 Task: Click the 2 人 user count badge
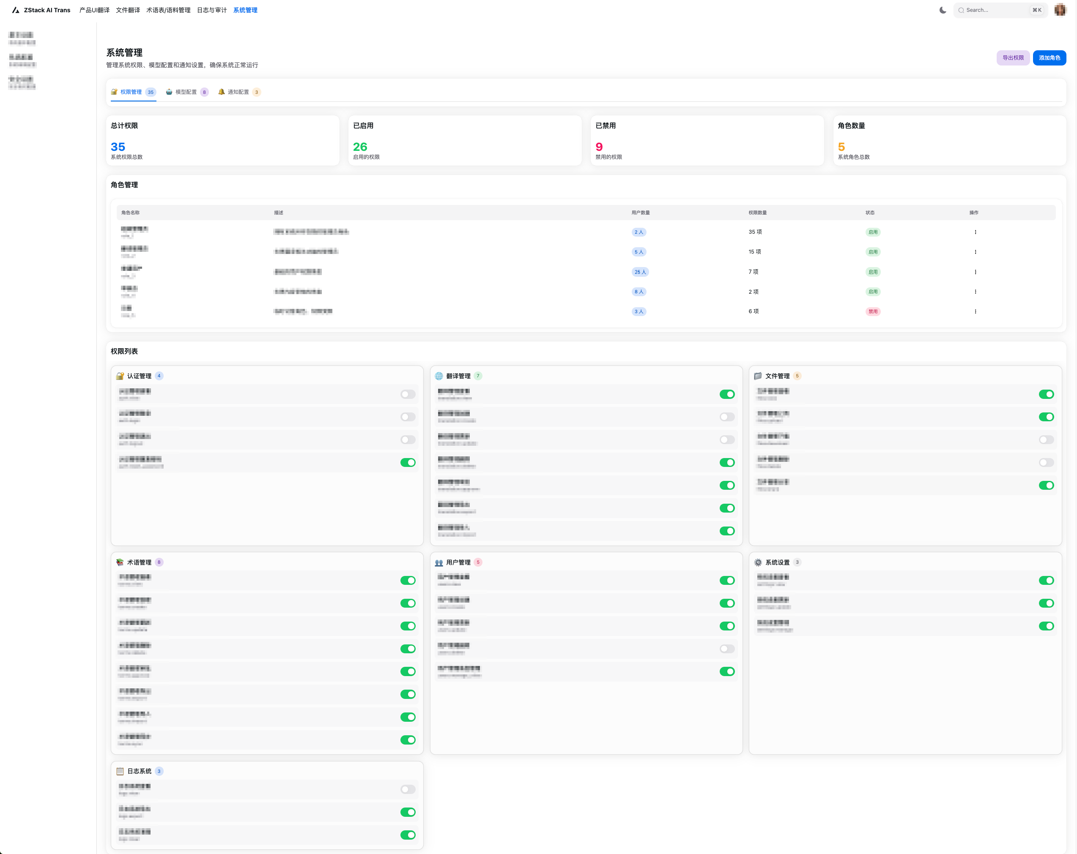click(x=639, y=232)
